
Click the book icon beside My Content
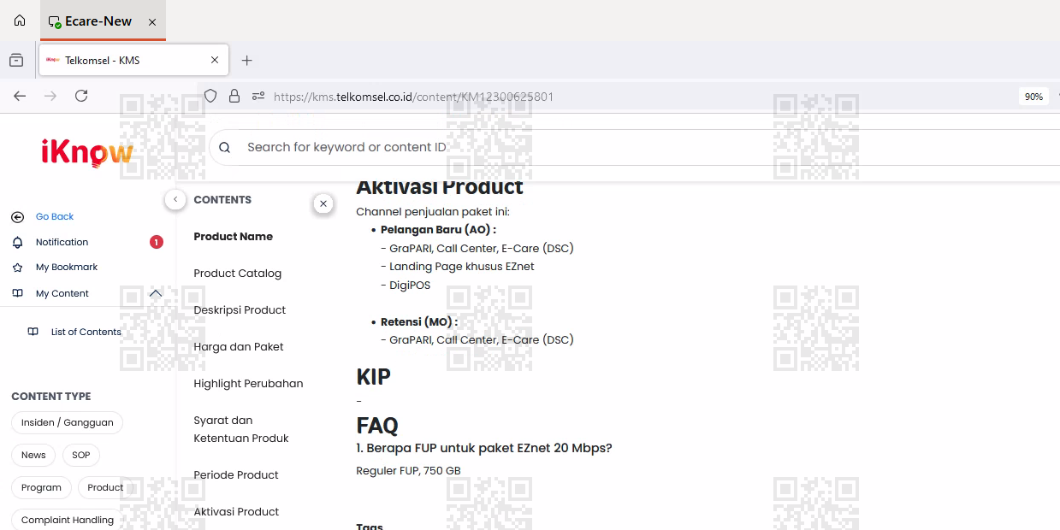tap(17, 293)
